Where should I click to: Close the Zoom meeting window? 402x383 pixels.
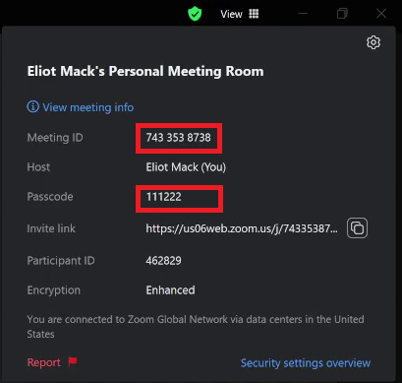(x=381, y=14)
